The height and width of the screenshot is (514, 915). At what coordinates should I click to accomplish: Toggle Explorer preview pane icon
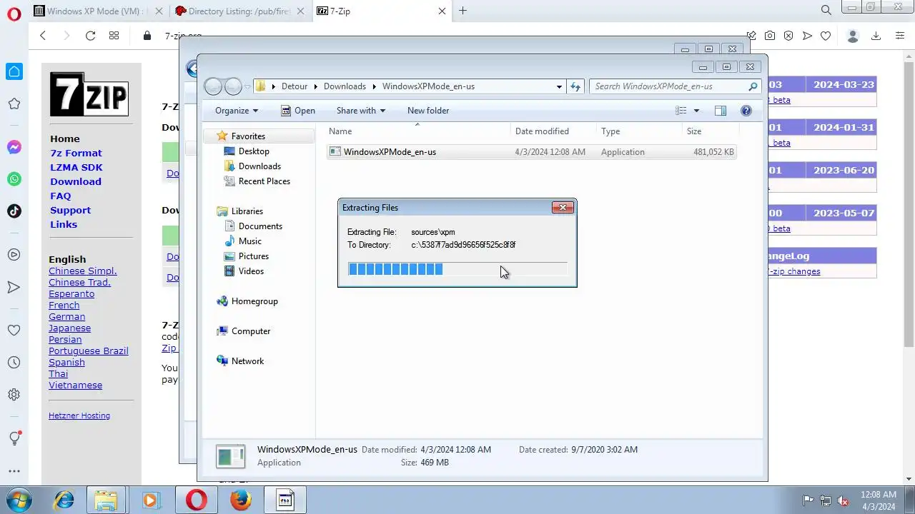pos(721,111)
